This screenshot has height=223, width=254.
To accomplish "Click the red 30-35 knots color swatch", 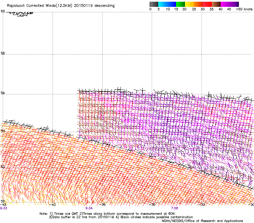I will tap(207, 4).
